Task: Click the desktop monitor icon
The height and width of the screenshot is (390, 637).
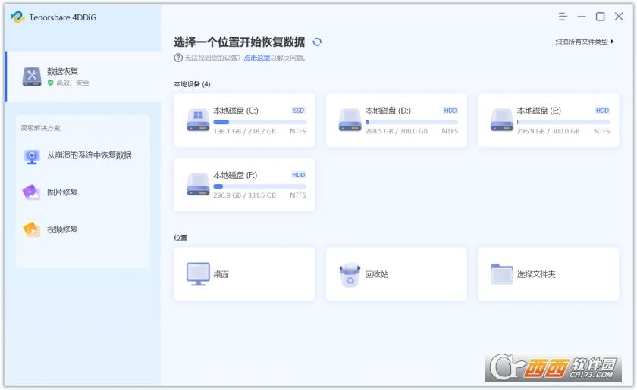Action: pos(198,274)
